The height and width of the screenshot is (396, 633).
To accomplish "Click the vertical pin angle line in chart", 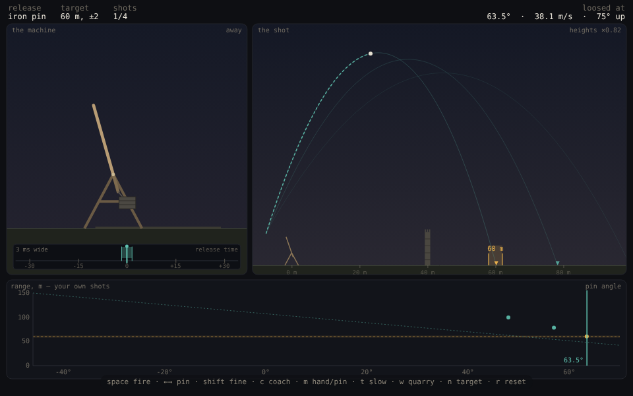I will click(x=587, y=328).
